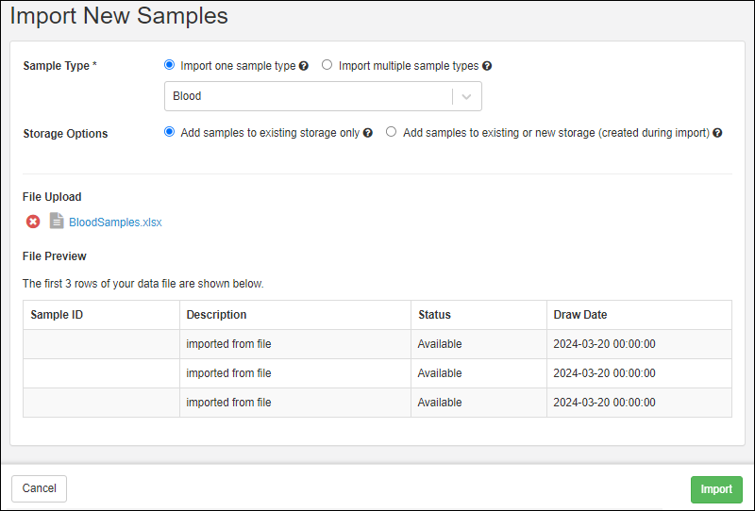The image size is (755, 511).
Task: Click the document icon beside BloodSamples.xlsx
Action: pyautogui.click(x=57, y=222)
